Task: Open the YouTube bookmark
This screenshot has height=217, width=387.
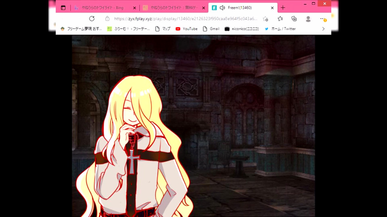Action: click(x=186, y=29)
